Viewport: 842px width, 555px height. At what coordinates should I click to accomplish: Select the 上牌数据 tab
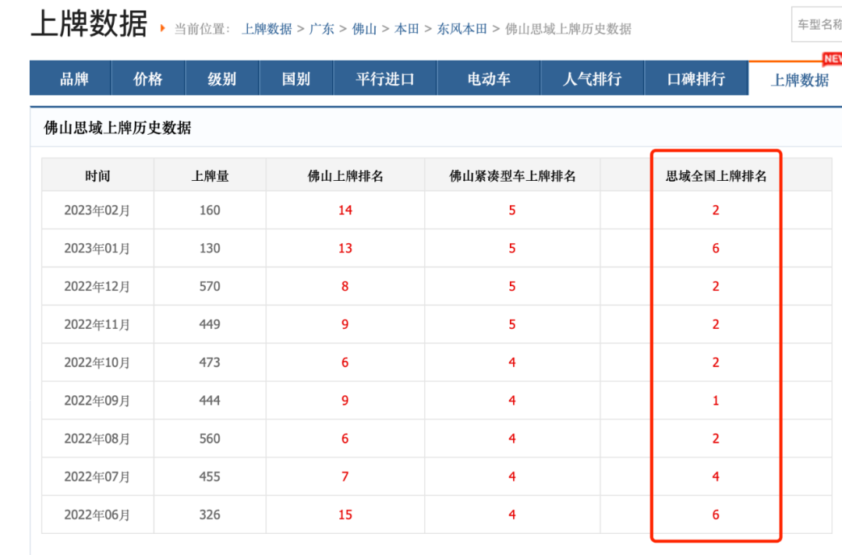coord(799,80)
